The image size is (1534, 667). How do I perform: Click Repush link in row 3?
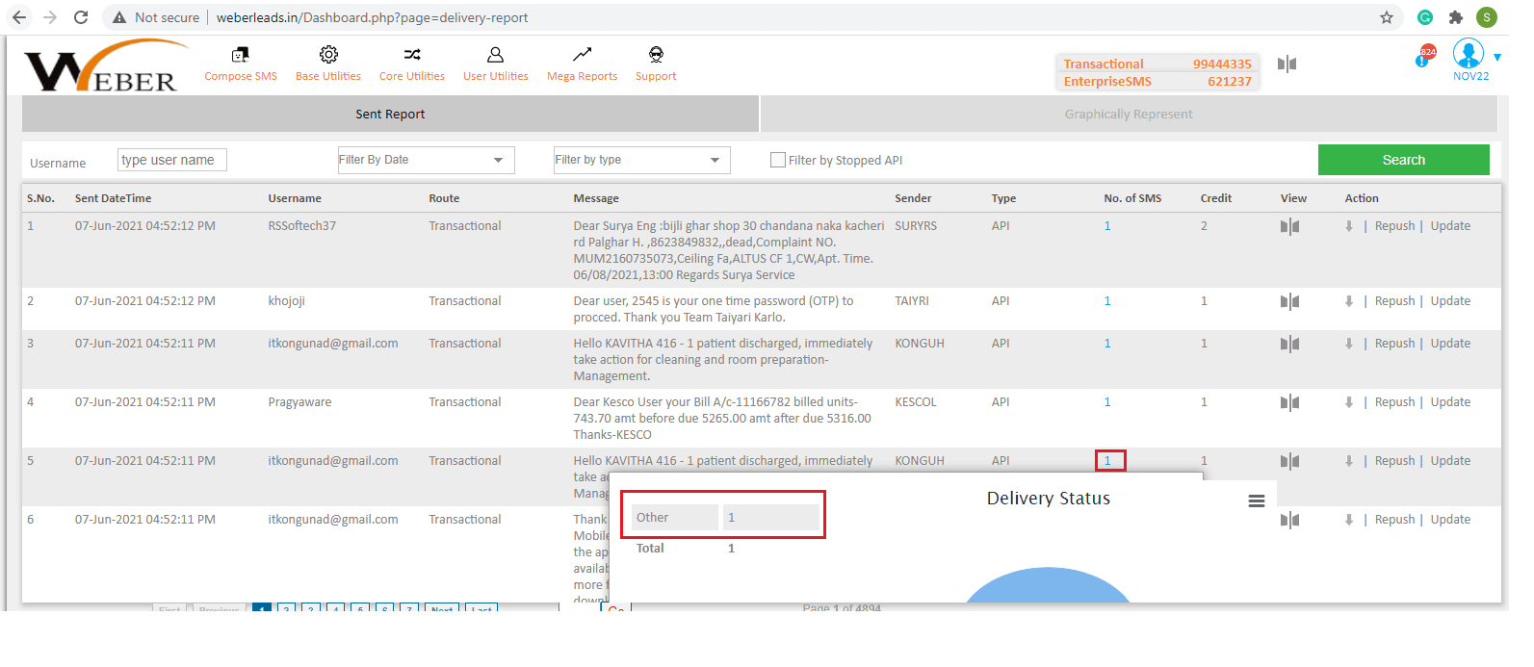tap(1394, 344)
